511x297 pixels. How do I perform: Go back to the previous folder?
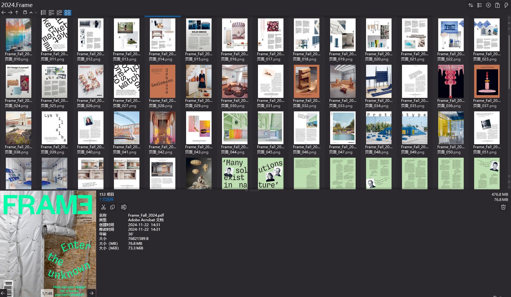coord(4,13)
